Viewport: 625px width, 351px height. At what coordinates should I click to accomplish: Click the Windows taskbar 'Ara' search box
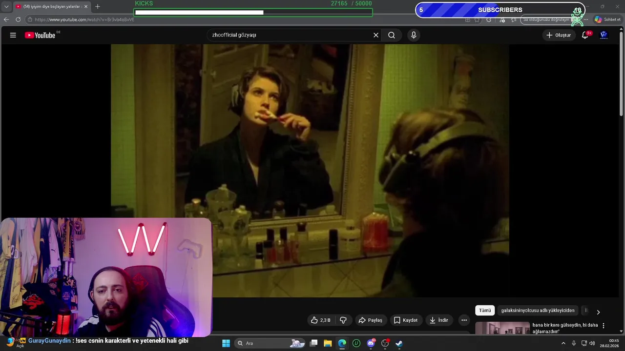point(271,343)
